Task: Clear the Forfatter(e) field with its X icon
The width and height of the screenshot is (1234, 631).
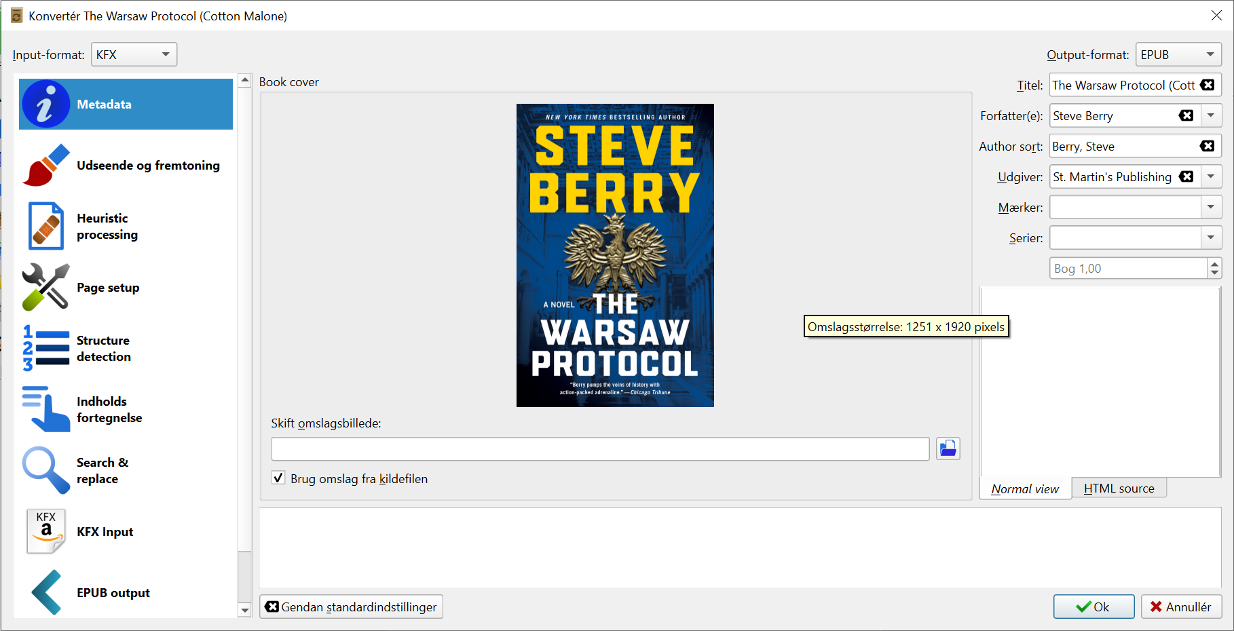Action: (x=1186, y=115)
